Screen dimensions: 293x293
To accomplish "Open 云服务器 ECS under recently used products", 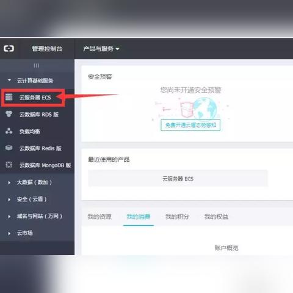I will coord(178,179).
